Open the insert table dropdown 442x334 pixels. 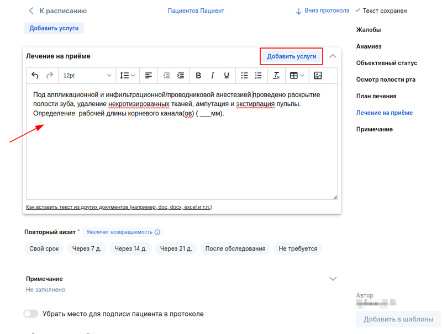(x=297, y=76)
